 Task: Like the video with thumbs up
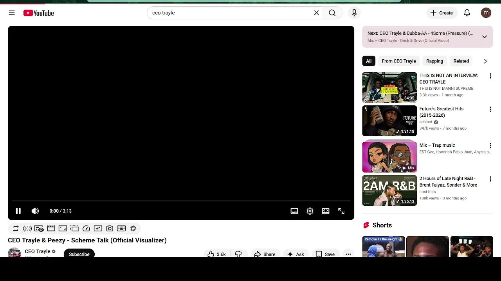pos(216,254)
